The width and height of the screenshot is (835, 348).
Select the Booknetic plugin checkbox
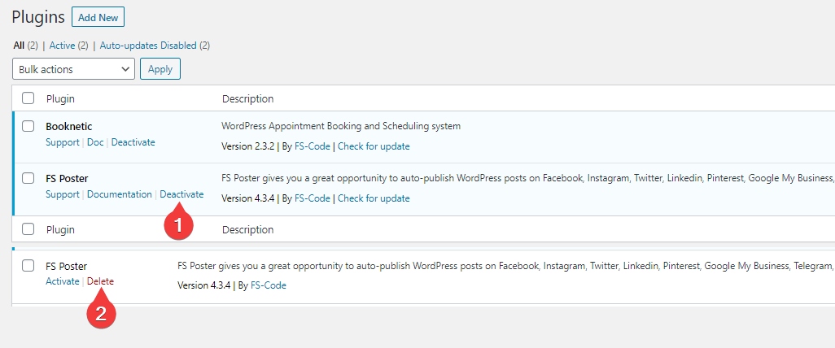pyautogui.click(x=28, y=126)
